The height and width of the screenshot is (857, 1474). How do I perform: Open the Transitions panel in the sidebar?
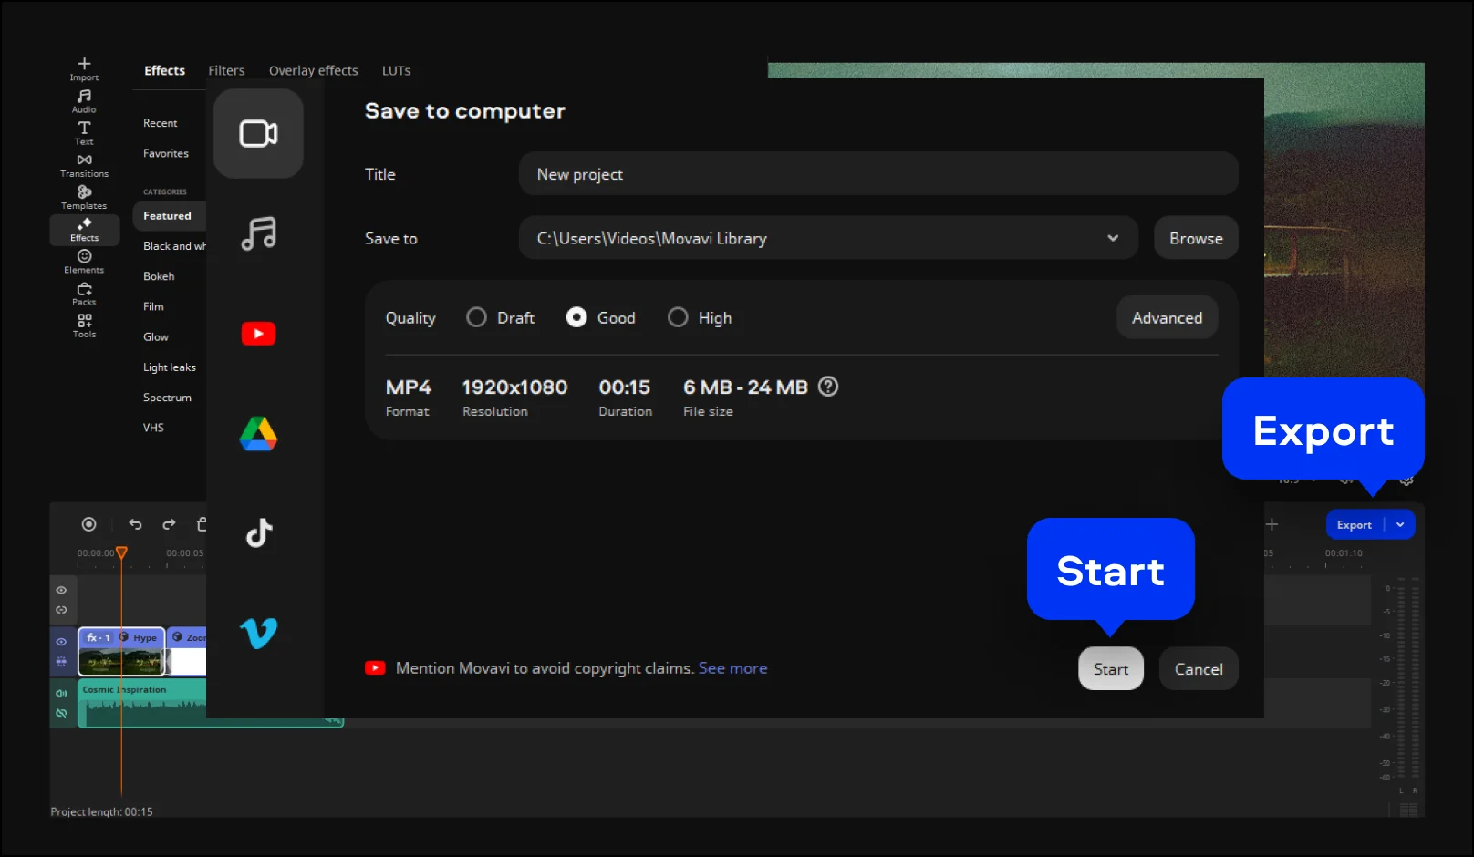(84, 165)
